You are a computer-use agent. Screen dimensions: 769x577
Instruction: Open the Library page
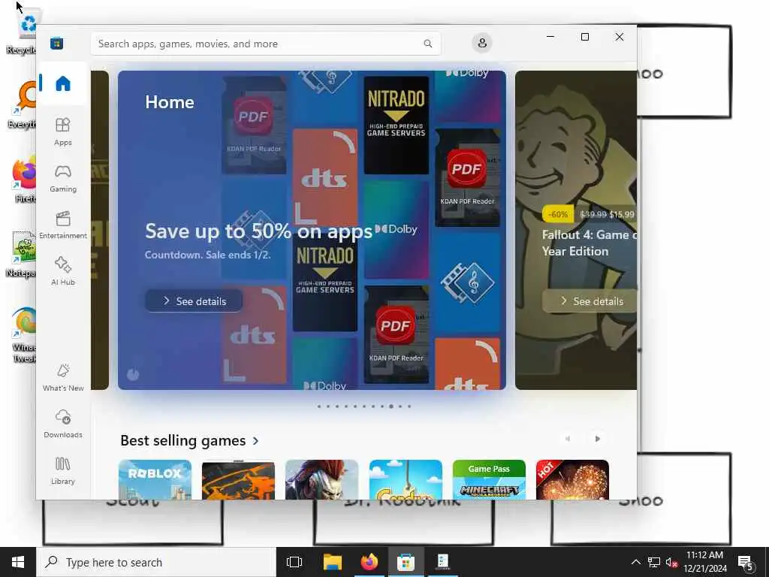[x=63, y=470]
